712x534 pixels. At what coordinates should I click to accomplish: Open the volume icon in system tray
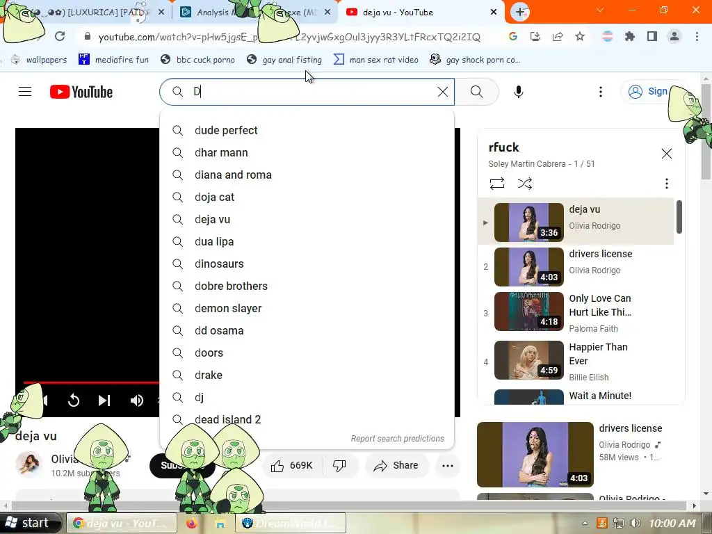tap(636, 523)
